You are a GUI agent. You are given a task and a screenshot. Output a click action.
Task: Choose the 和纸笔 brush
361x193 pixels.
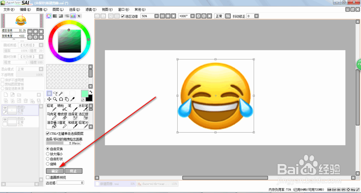[73, 125]
